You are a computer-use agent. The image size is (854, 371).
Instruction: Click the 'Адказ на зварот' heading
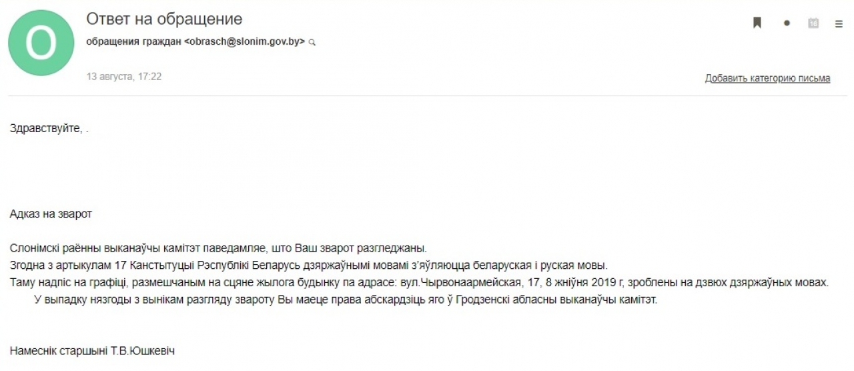(x=51, y=214)
